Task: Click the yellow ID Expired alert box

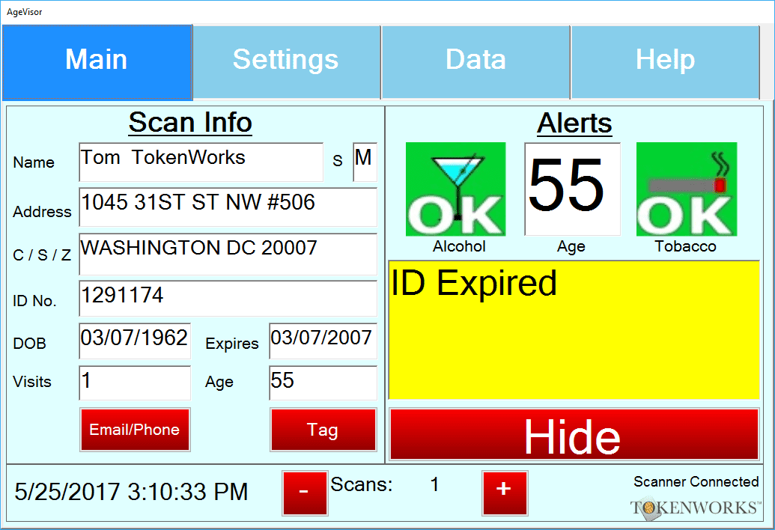Action: [574, 330]
